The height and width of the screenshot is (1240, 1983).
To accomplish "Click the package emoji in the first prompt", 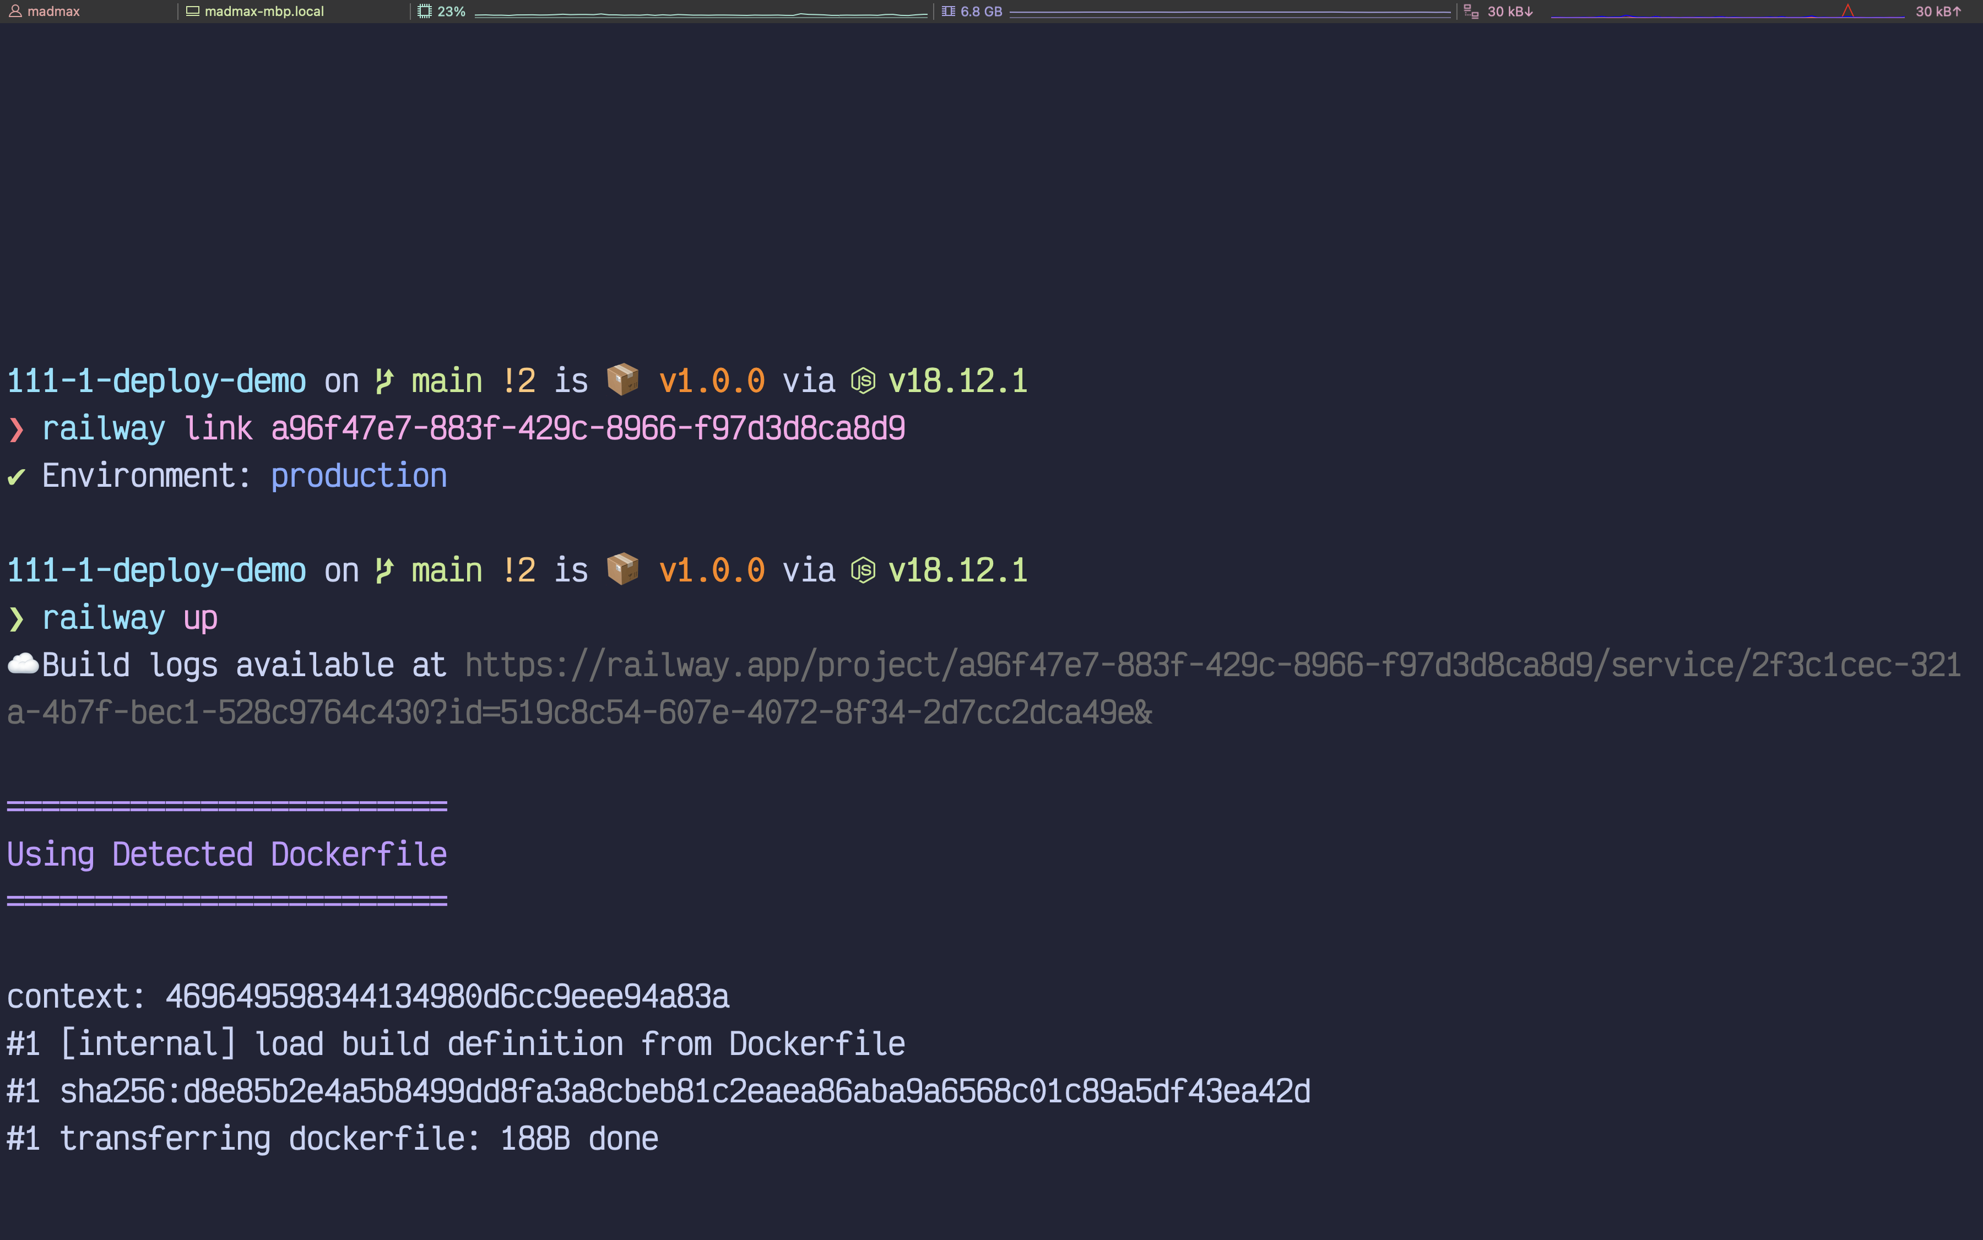I will click(622, 380).
